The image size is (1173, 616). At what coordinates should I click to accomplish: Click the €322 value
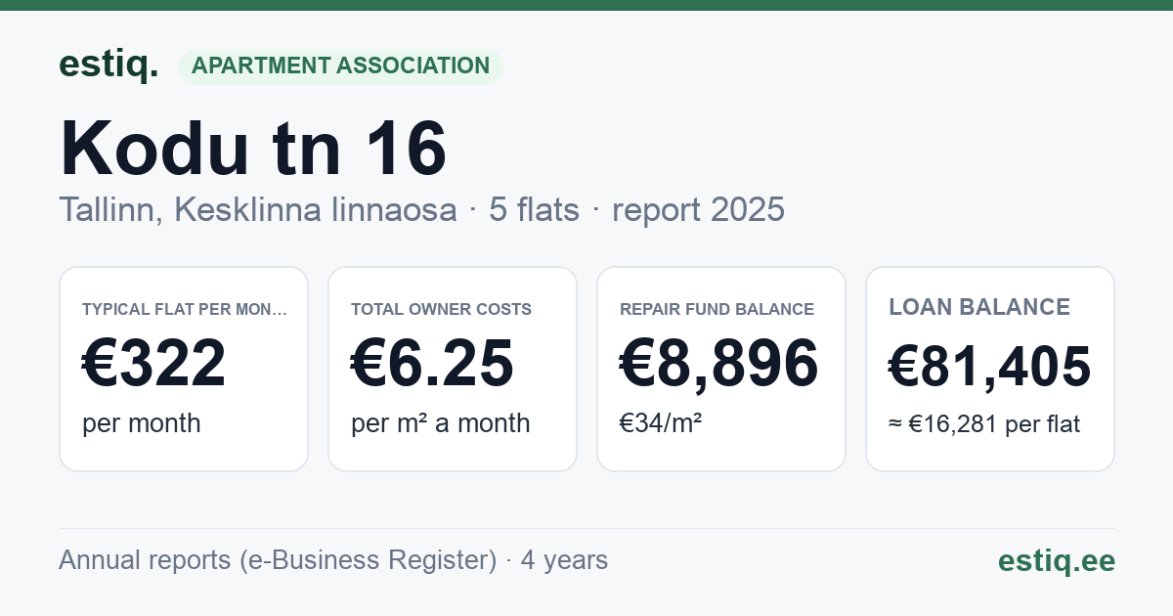pyautogui.click(x=154, y=363)
